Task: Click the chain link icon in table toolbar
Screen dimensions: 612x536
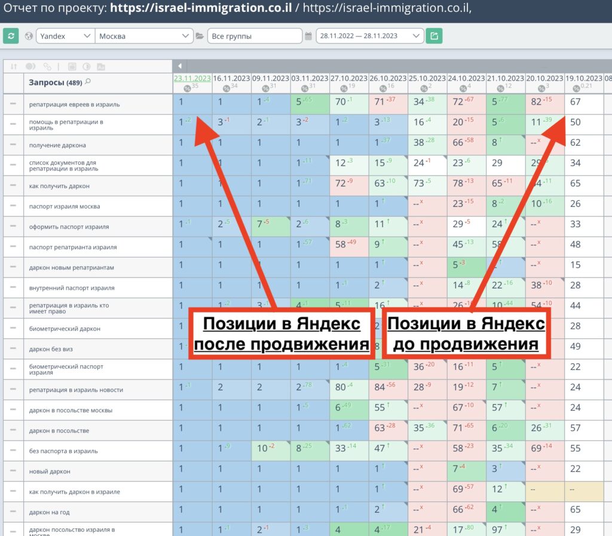Action: 47,67
